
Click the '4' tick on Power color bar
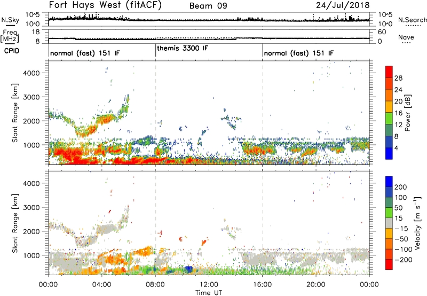[397, 148]
